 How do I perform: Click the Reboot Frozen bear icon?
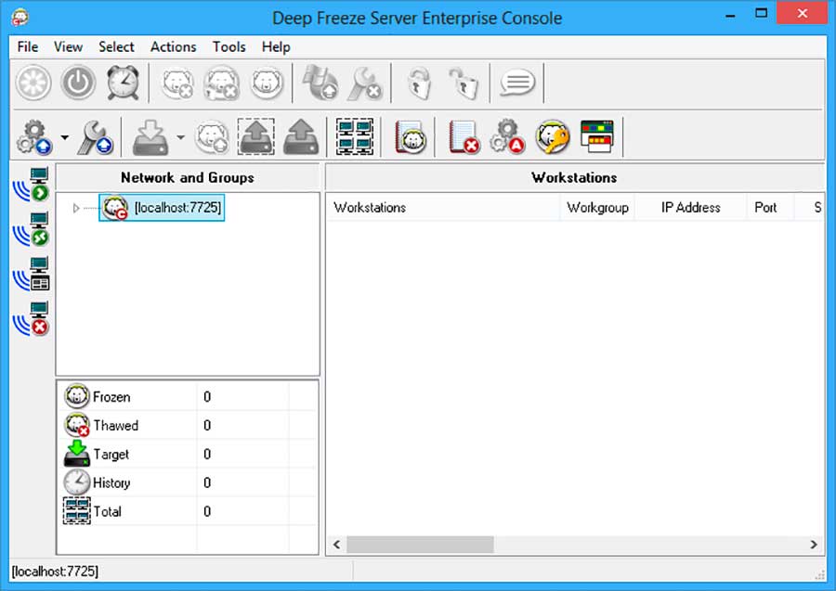point(267,84)
